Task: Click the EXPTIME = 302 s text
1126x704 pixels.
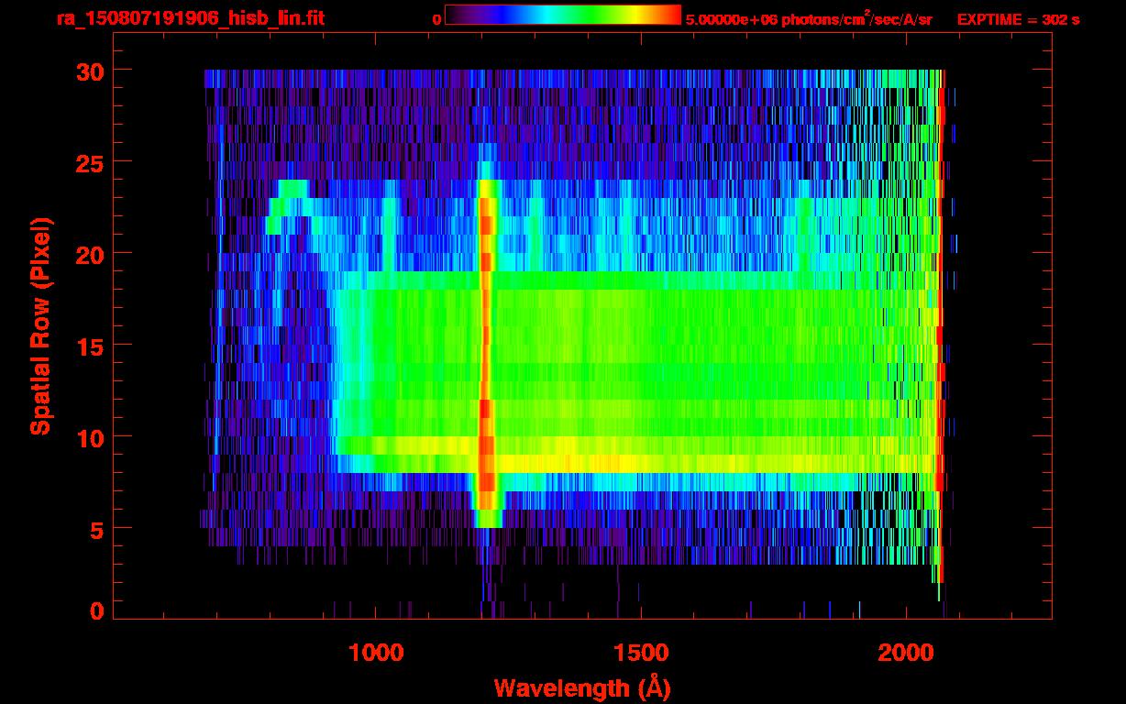Action: [1018, 19]
